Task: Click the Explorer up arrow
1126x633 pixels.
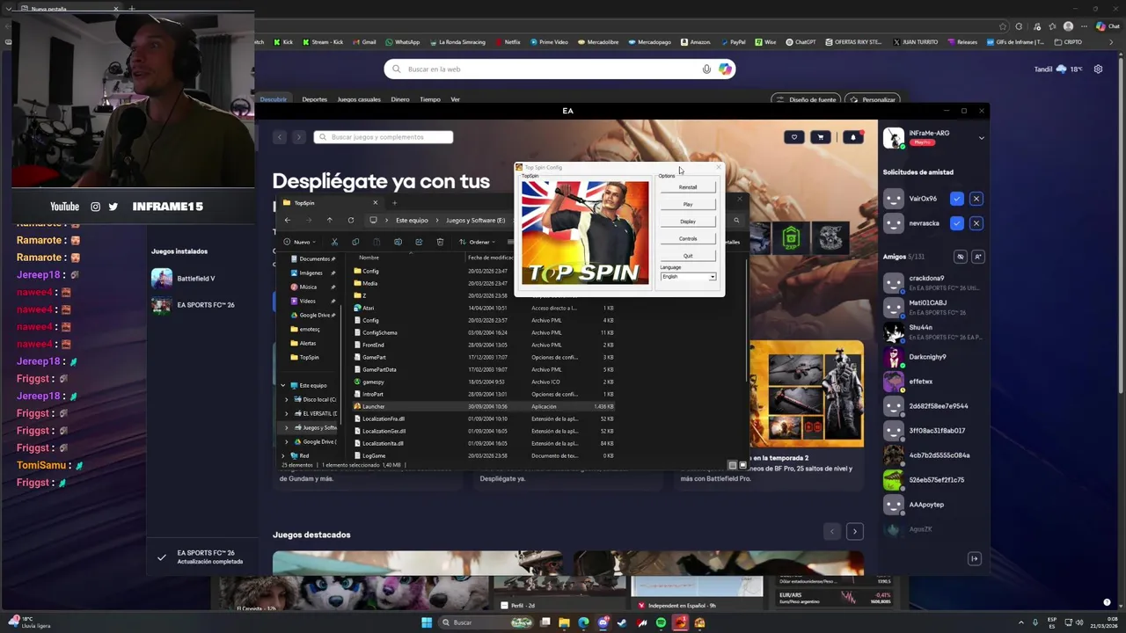Action: [329, 220]
